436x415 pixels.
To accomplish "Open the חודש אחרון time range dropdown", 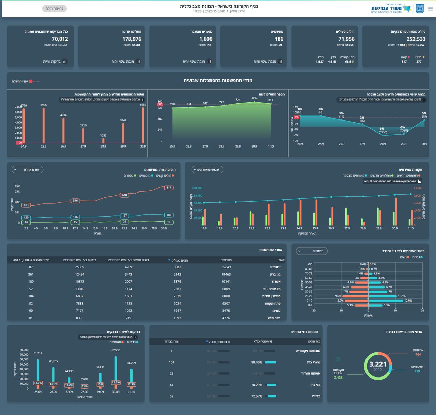I will click(28, 169).
